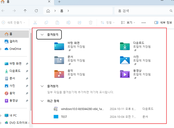The width and height of the screenshot is (174, 128).
Task: Open the 음악 folder icon in main pane
Action: point(59,74)
